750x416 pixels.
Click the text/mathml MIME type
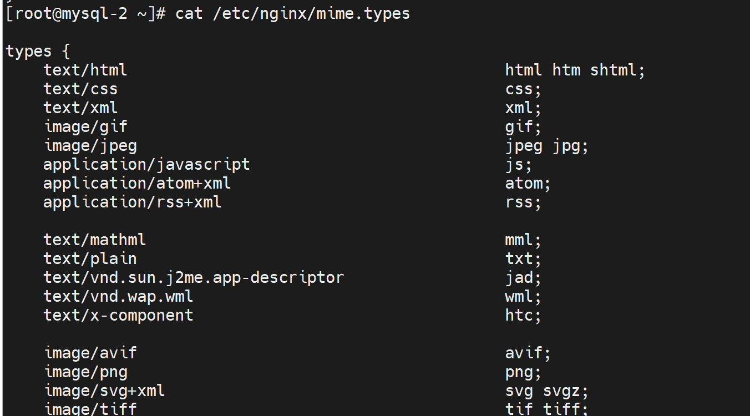[95, 240]
